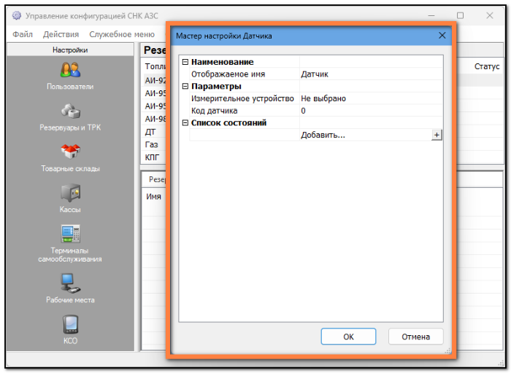Open the Товарные склады section

[x=70, y=158]
